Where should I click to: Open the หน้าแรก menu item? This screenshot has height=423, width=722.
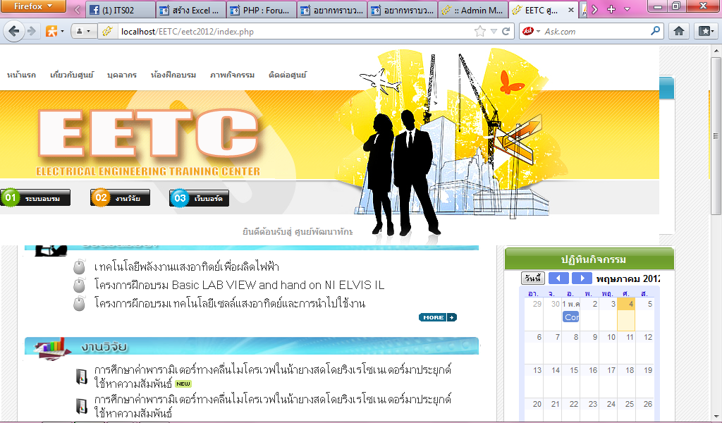tap(21, 75)
